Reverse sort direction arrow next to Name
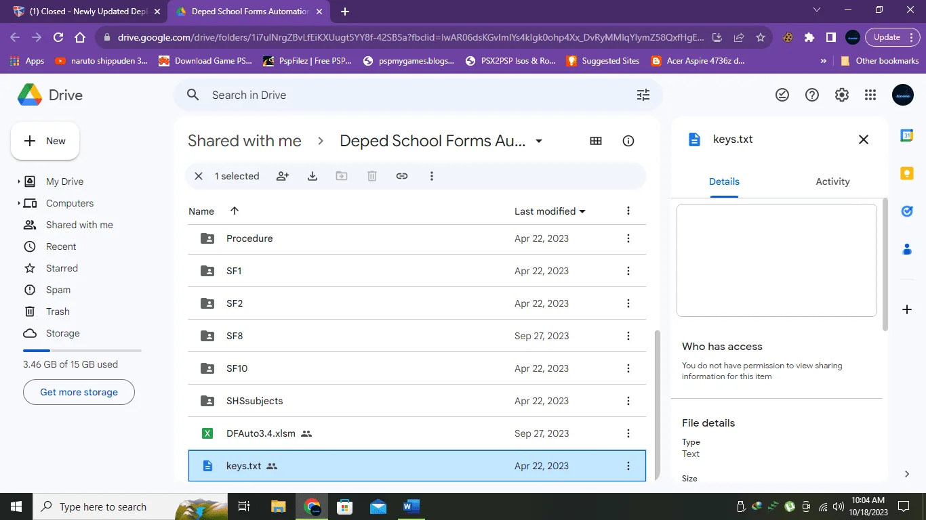926x520 pixels. coord(235,211)
